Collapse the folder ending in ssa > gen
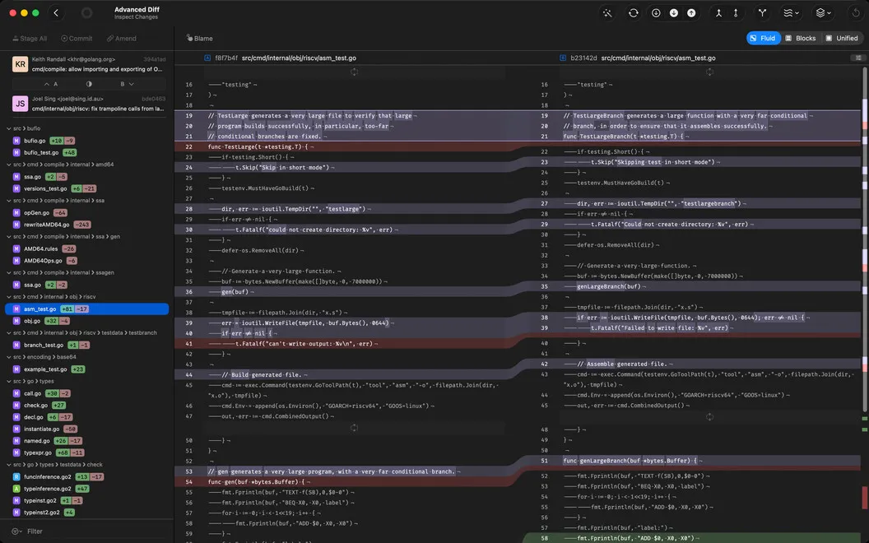This screenshot has width=869, height=543. tap(9, 237)
